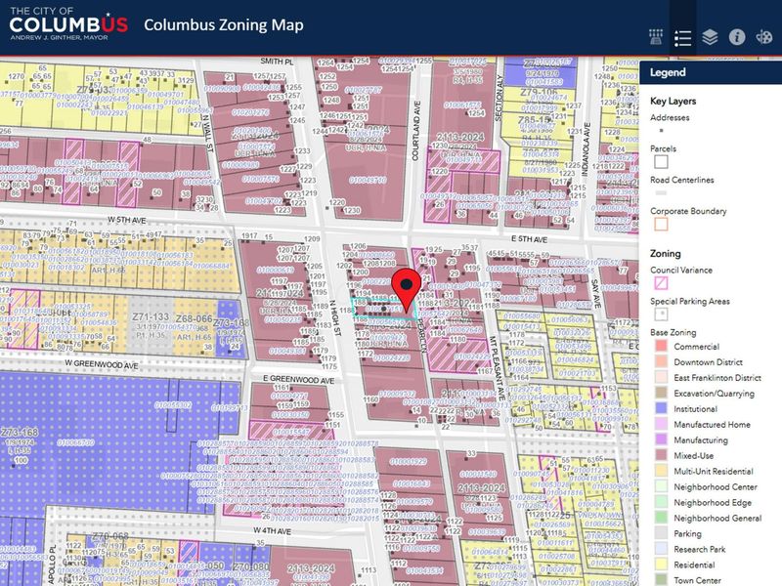782x586 pixels.
Task: Select the Multi-Unit Residential color swatch
Action: pyautogui.click(x=662, y=471)
